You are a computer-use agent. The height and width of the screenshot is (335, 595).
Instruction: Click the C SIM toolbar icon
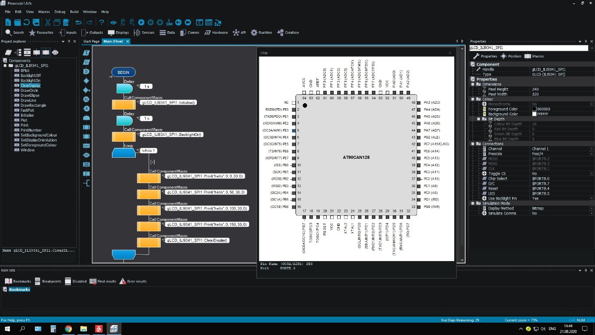(169, 22)
